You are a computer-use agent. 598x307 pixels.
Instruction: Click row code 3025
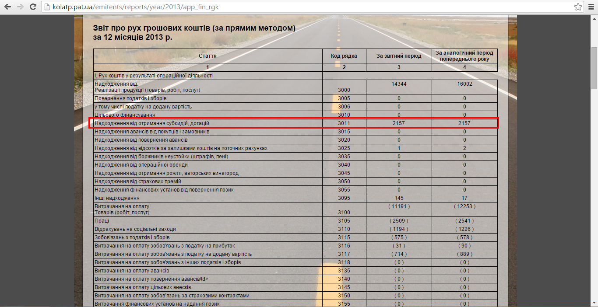[344, 148]
